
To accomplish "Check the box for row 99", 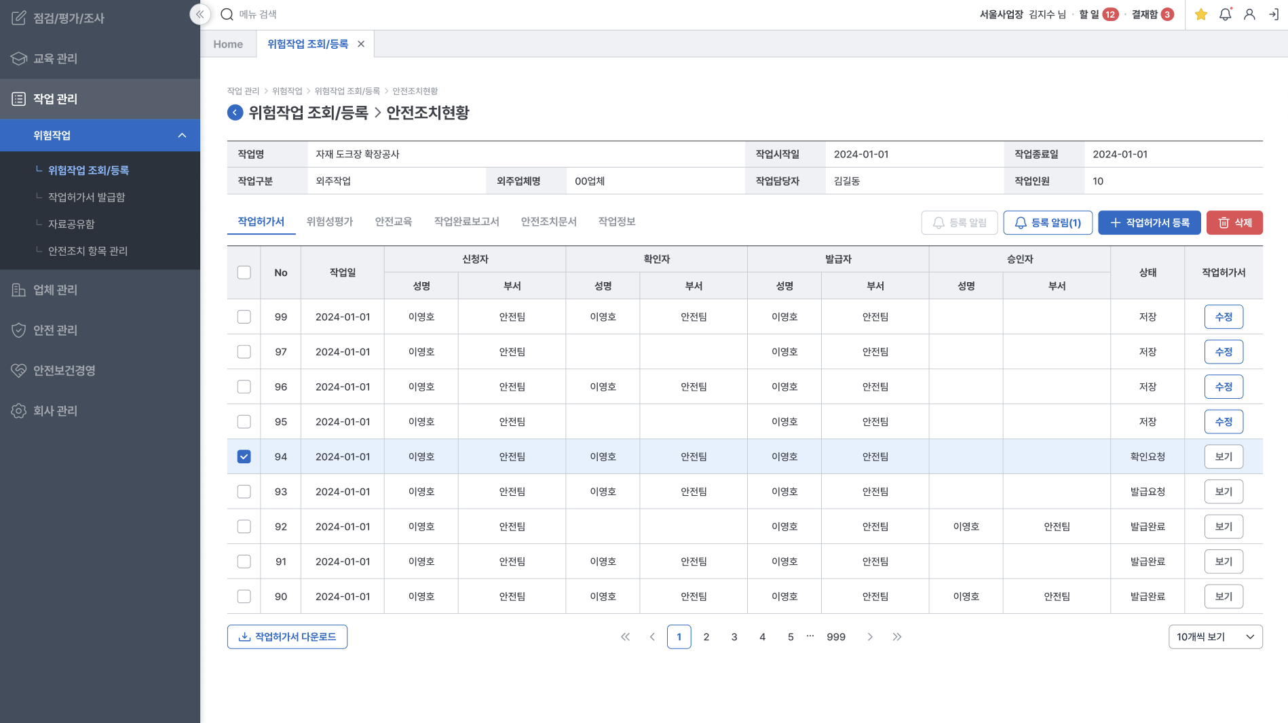I will [244, 317].
